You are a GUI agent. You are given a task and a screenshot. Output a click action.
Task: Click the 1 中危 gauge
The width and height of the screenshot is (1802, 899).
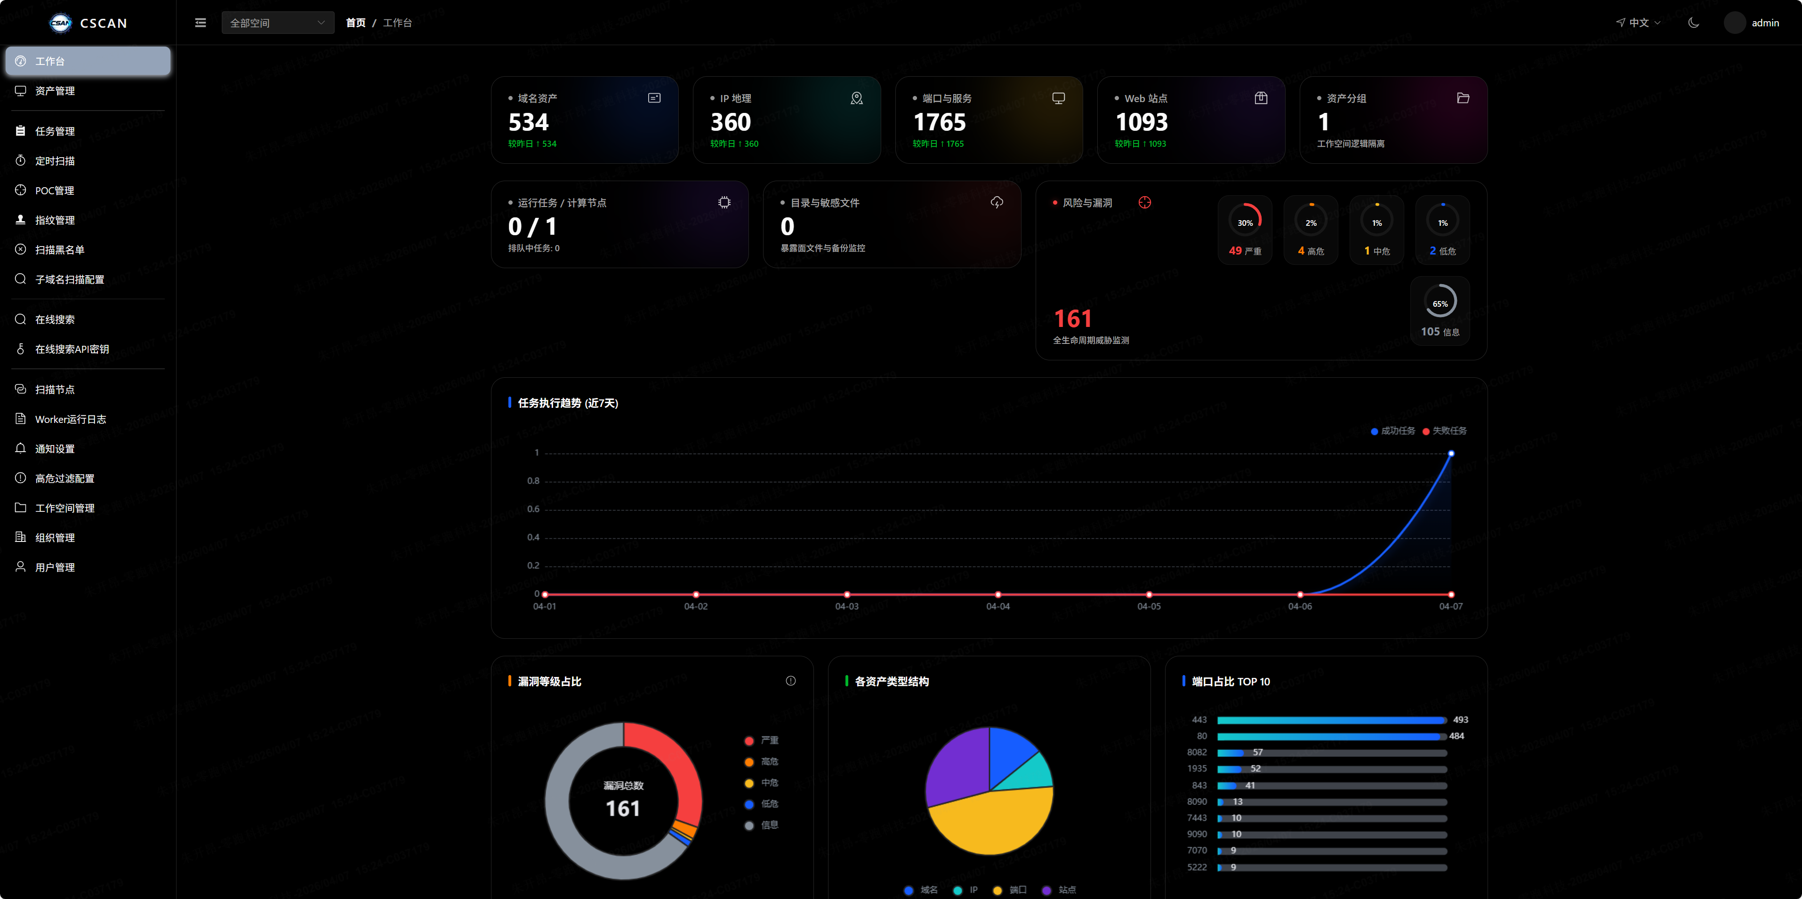pyautogui.click(x=1376, y=230)
